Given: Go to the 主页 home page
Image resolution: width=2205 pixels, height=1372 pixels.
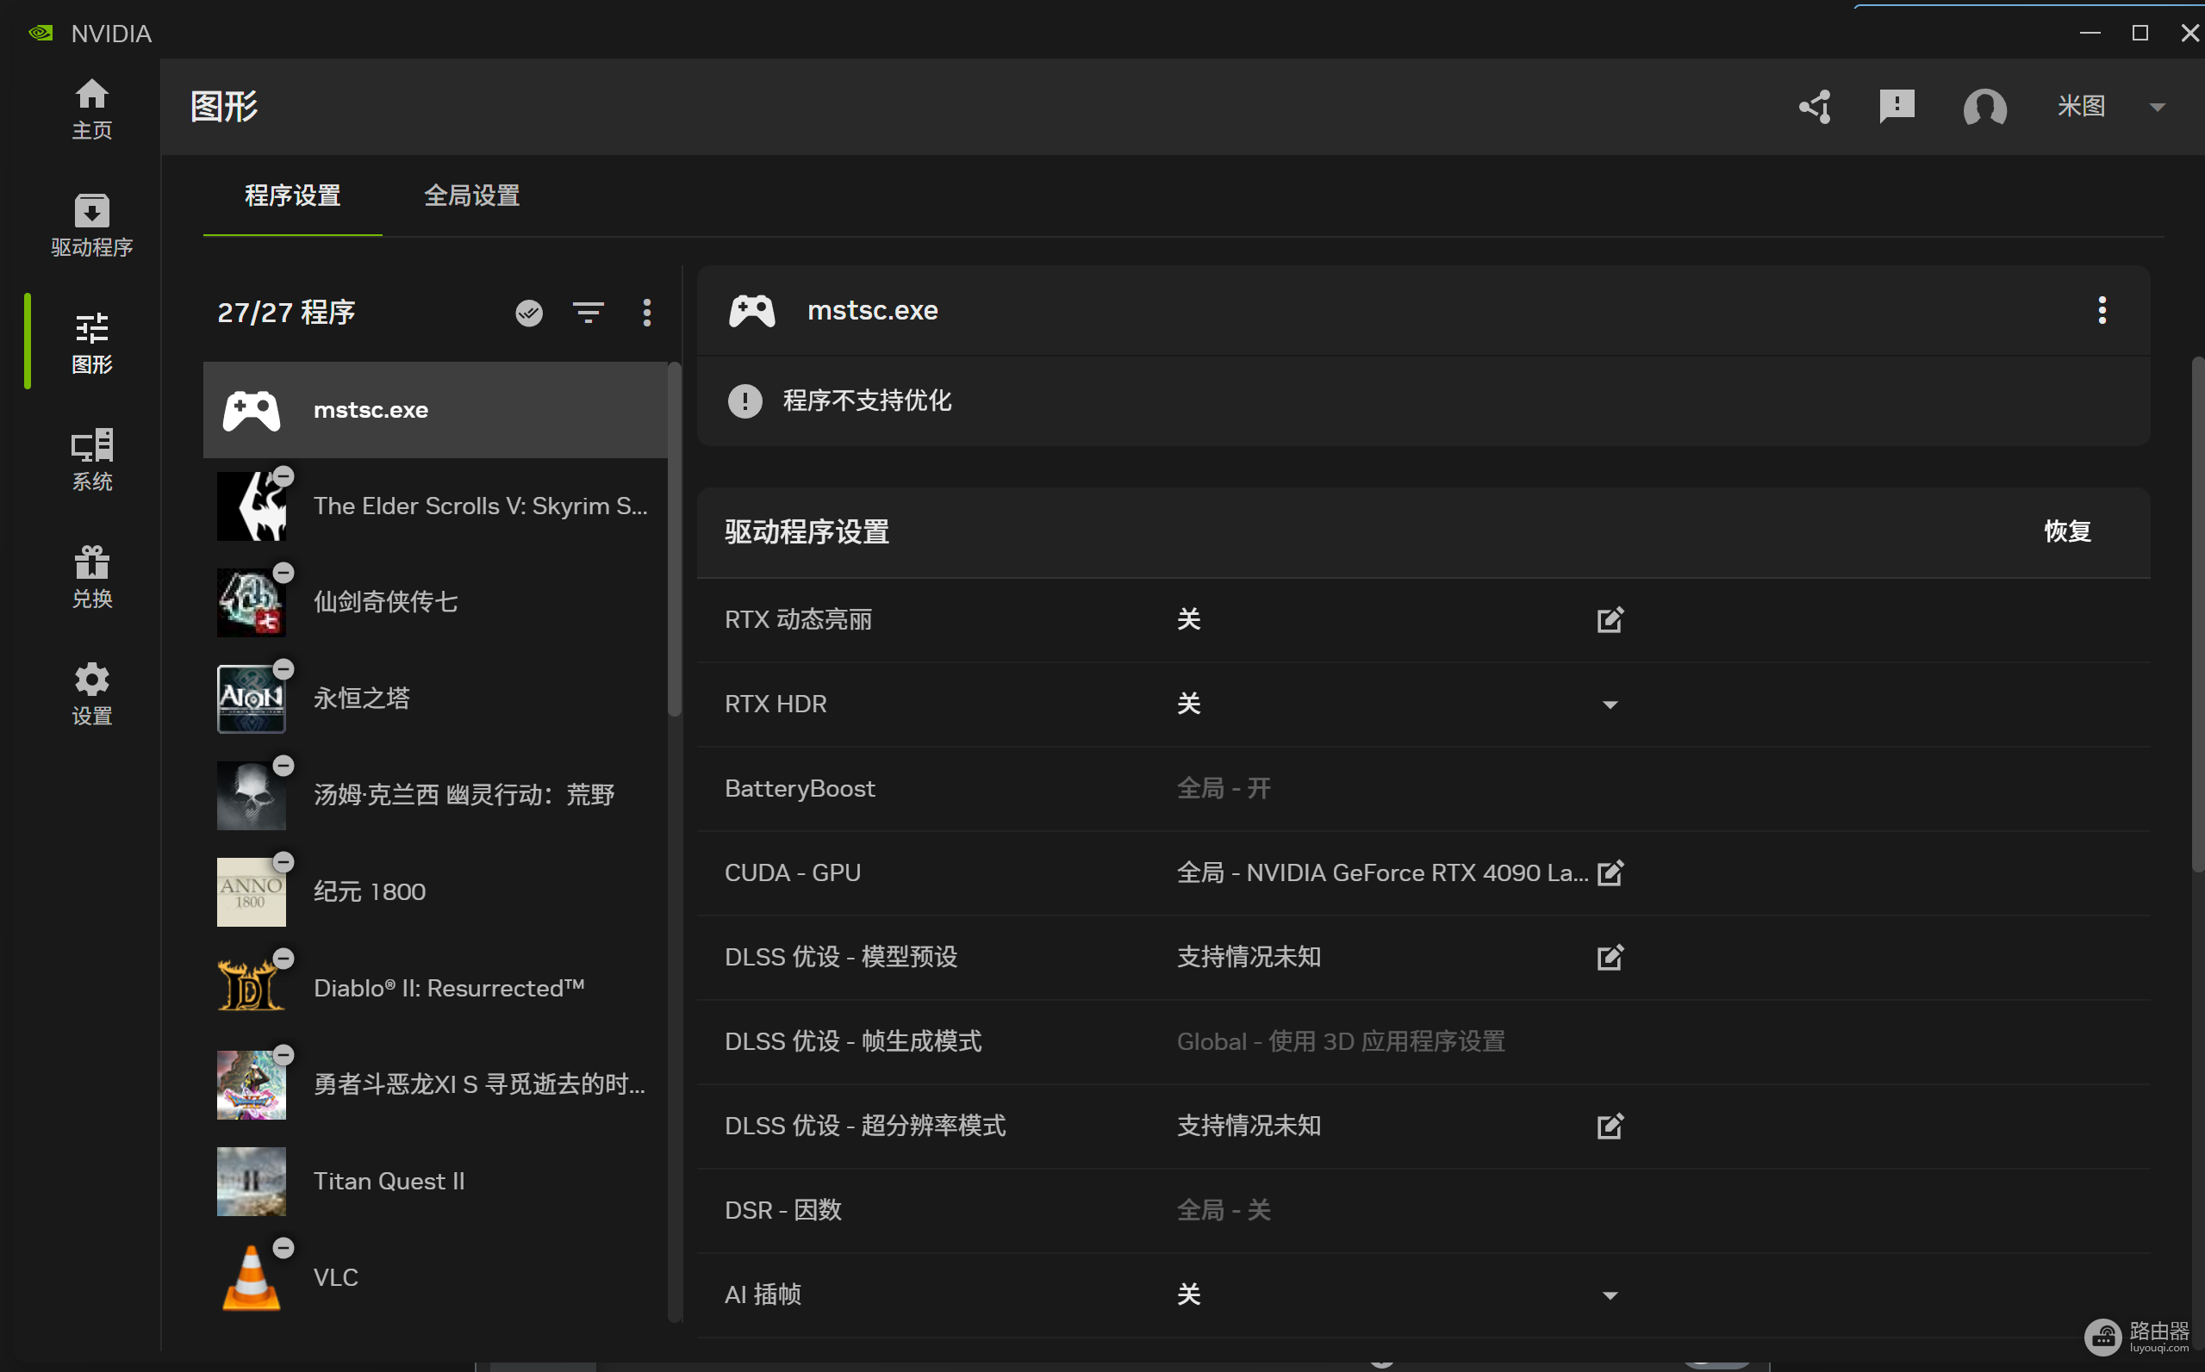Looking at the screenshot, I should coord(91,109).
